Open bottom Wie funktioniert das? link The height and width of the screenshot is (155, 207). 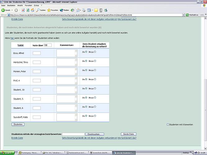tap(127, 138)
